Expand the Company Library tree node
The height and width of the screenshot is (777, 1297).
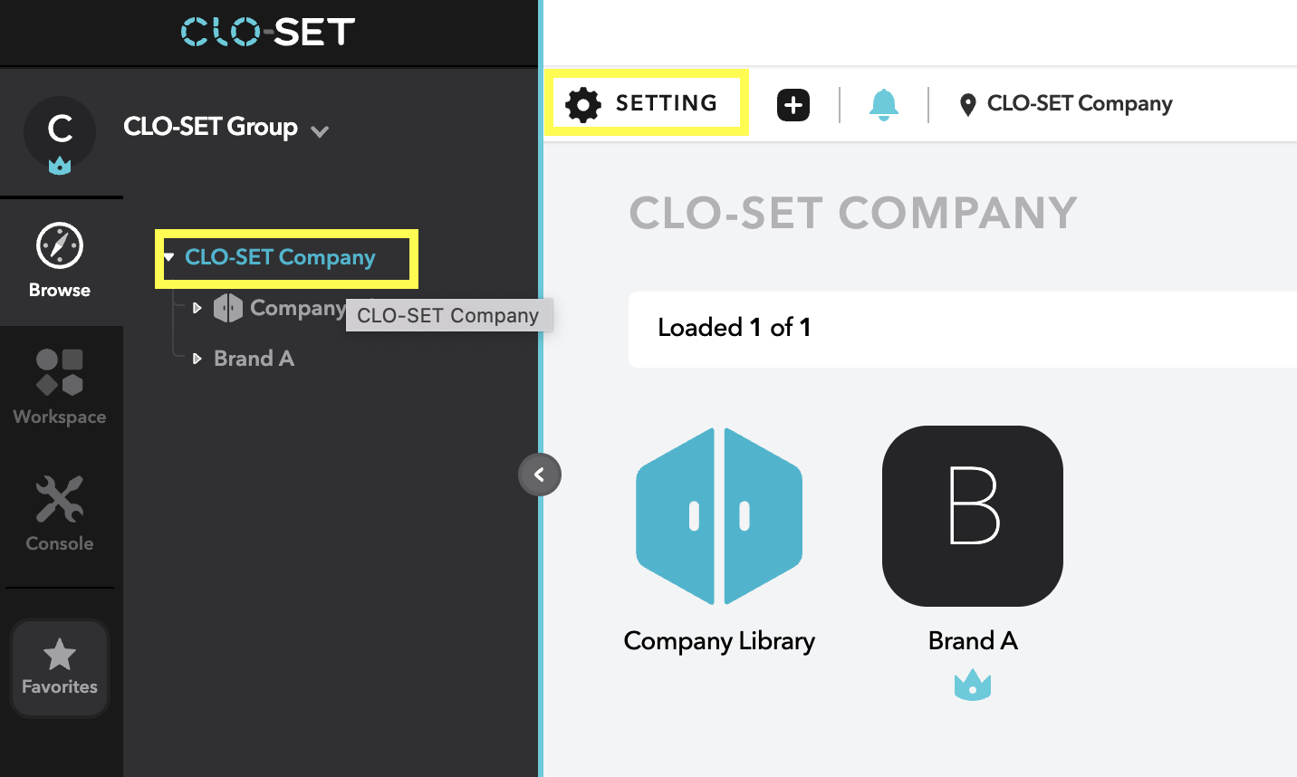click(x=197, y=308)
